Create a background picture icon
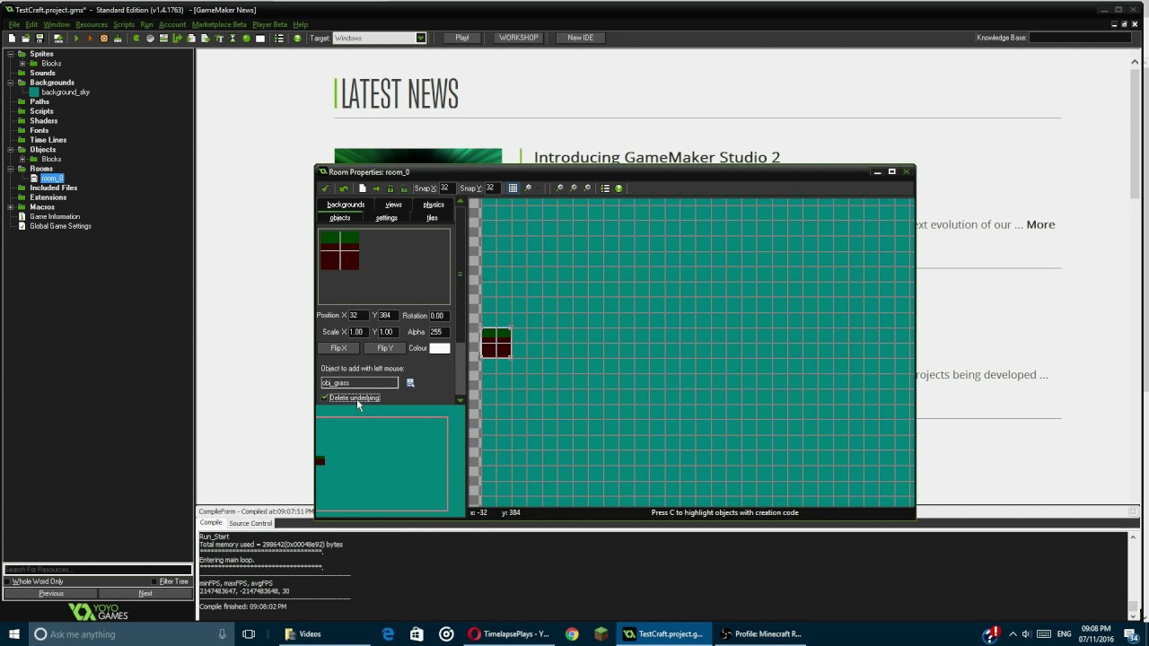The image size is (1149, 646). [x=163, y=38]
